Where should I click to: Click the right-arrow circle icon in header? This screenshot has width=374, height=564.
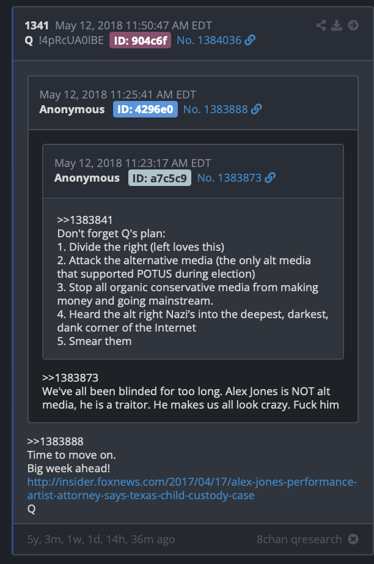coord(353,26)
